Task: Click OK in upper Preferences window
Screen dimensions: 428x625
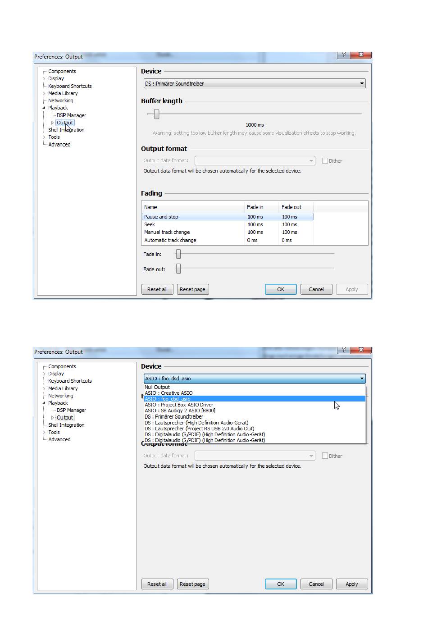Action: click(x=281, y=289)
